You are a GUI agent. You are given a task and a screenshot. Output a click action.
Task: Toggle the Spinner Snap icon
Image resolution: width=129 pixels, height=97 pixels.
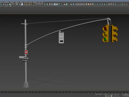31,4
